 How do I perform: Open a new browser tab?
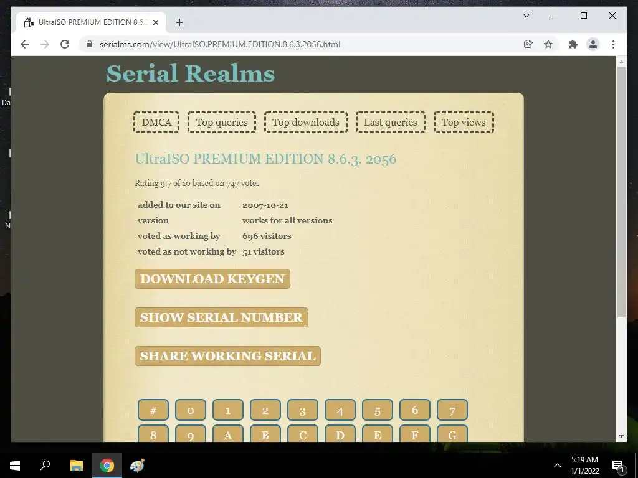pos(179,22)
